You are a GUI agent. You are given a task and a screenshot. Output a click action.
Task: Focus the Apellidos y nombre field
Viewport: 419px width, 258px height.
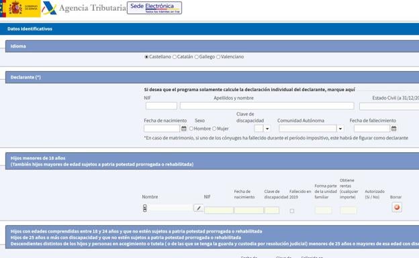(x=267, y=106)
